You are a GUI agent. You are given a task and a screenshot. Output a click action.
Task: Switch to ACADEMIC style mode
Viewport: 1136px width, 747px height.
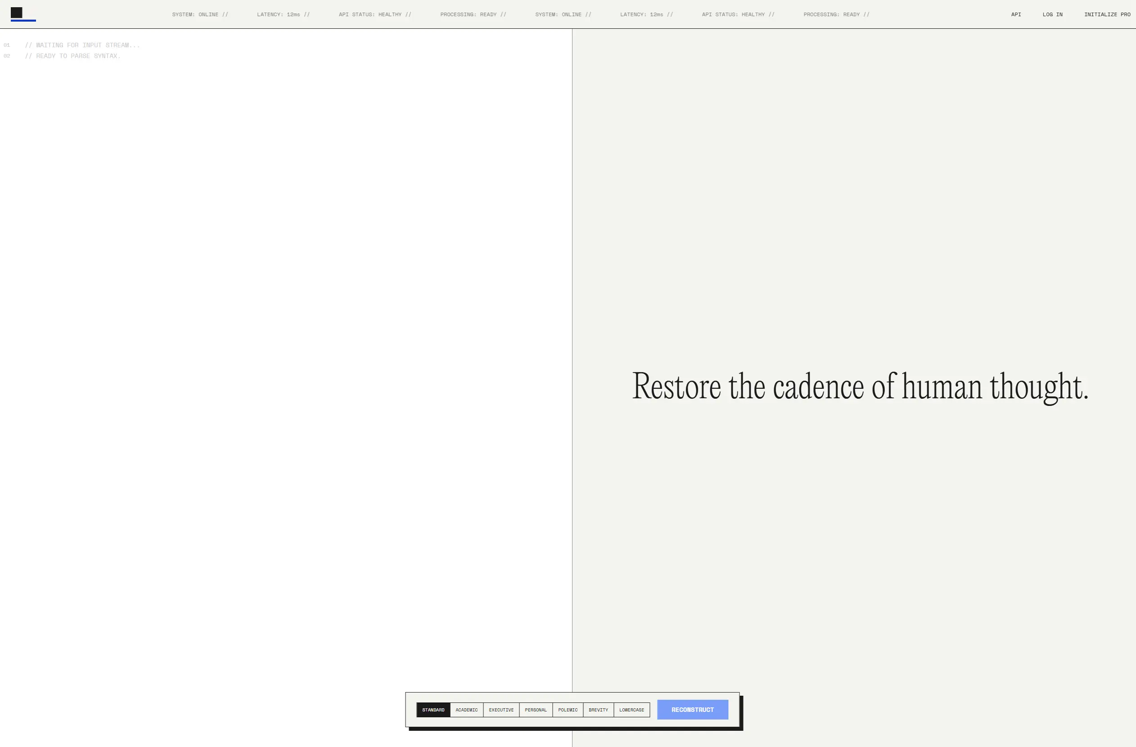[x=466, y=710]
